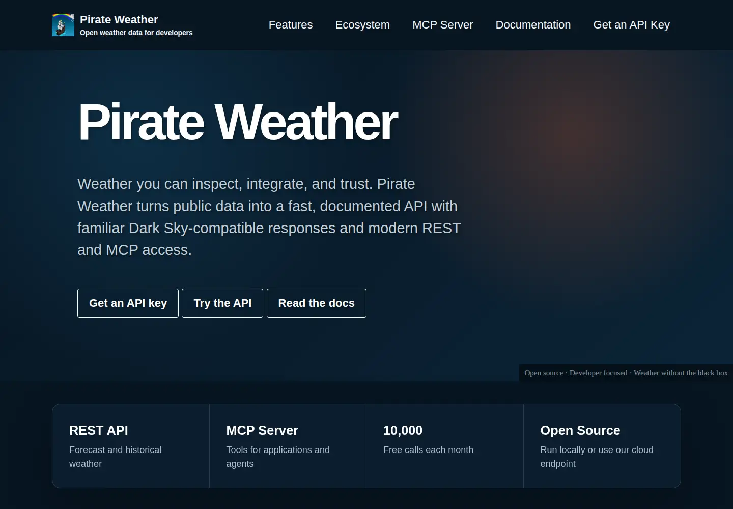Viewport: 733px width, 509px height.
Task: Click the 'Open source · Developer focused' caption
Action: click(x=626, y=373)
